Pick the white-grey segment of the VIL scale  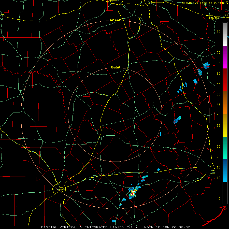tap(225, 34)
